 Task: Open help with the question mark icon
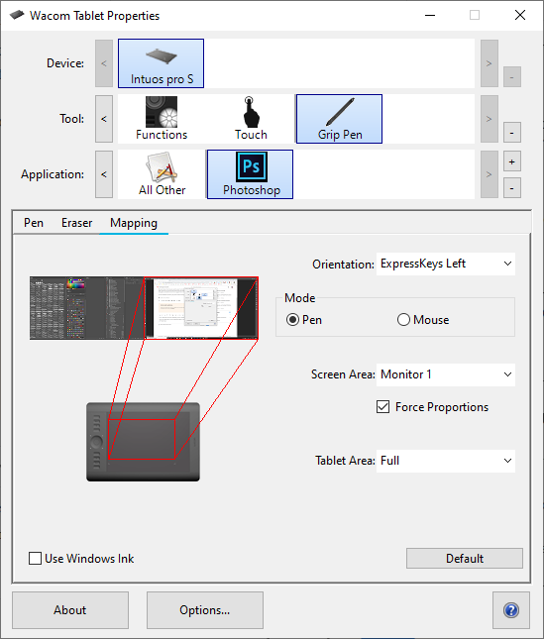[x=511, y=610]
